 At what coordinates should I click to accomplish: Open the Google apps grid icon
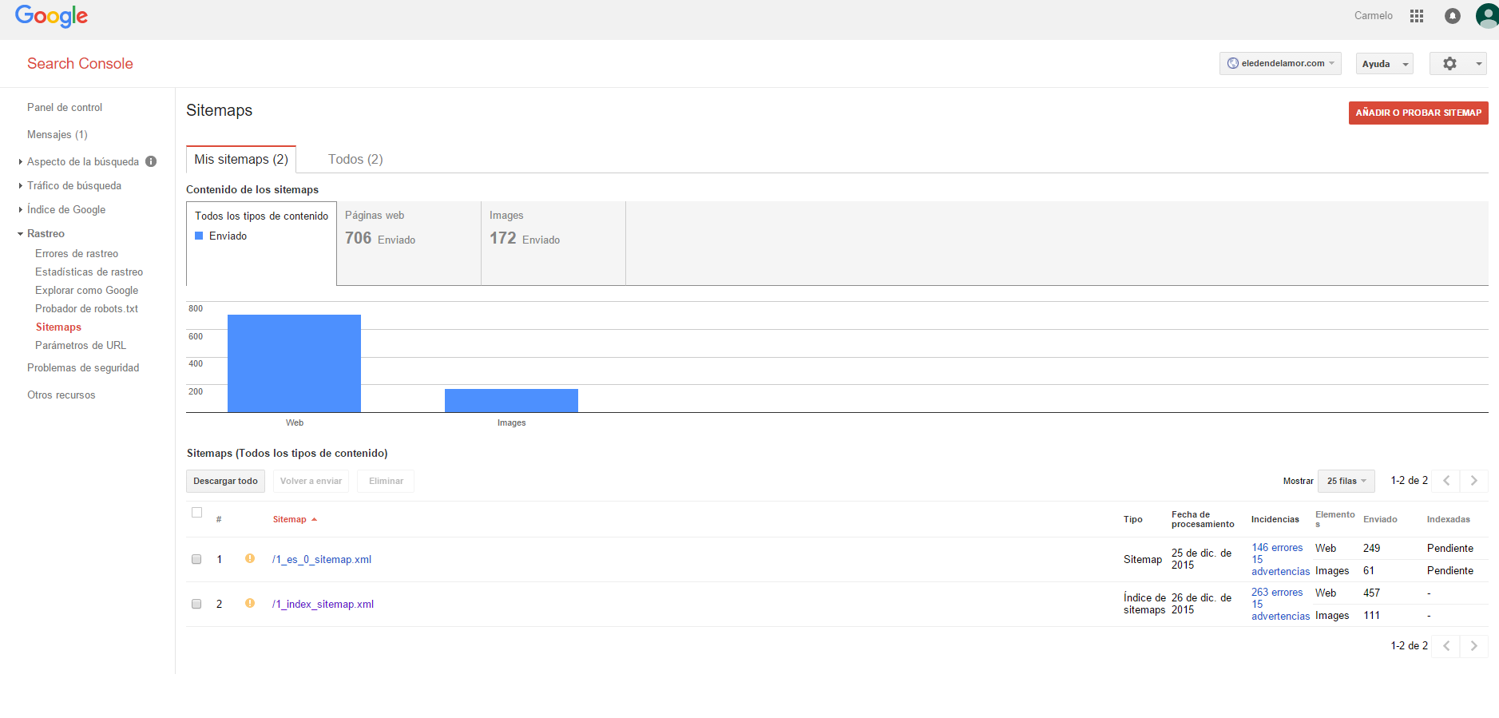click(x=1417, y=16)
